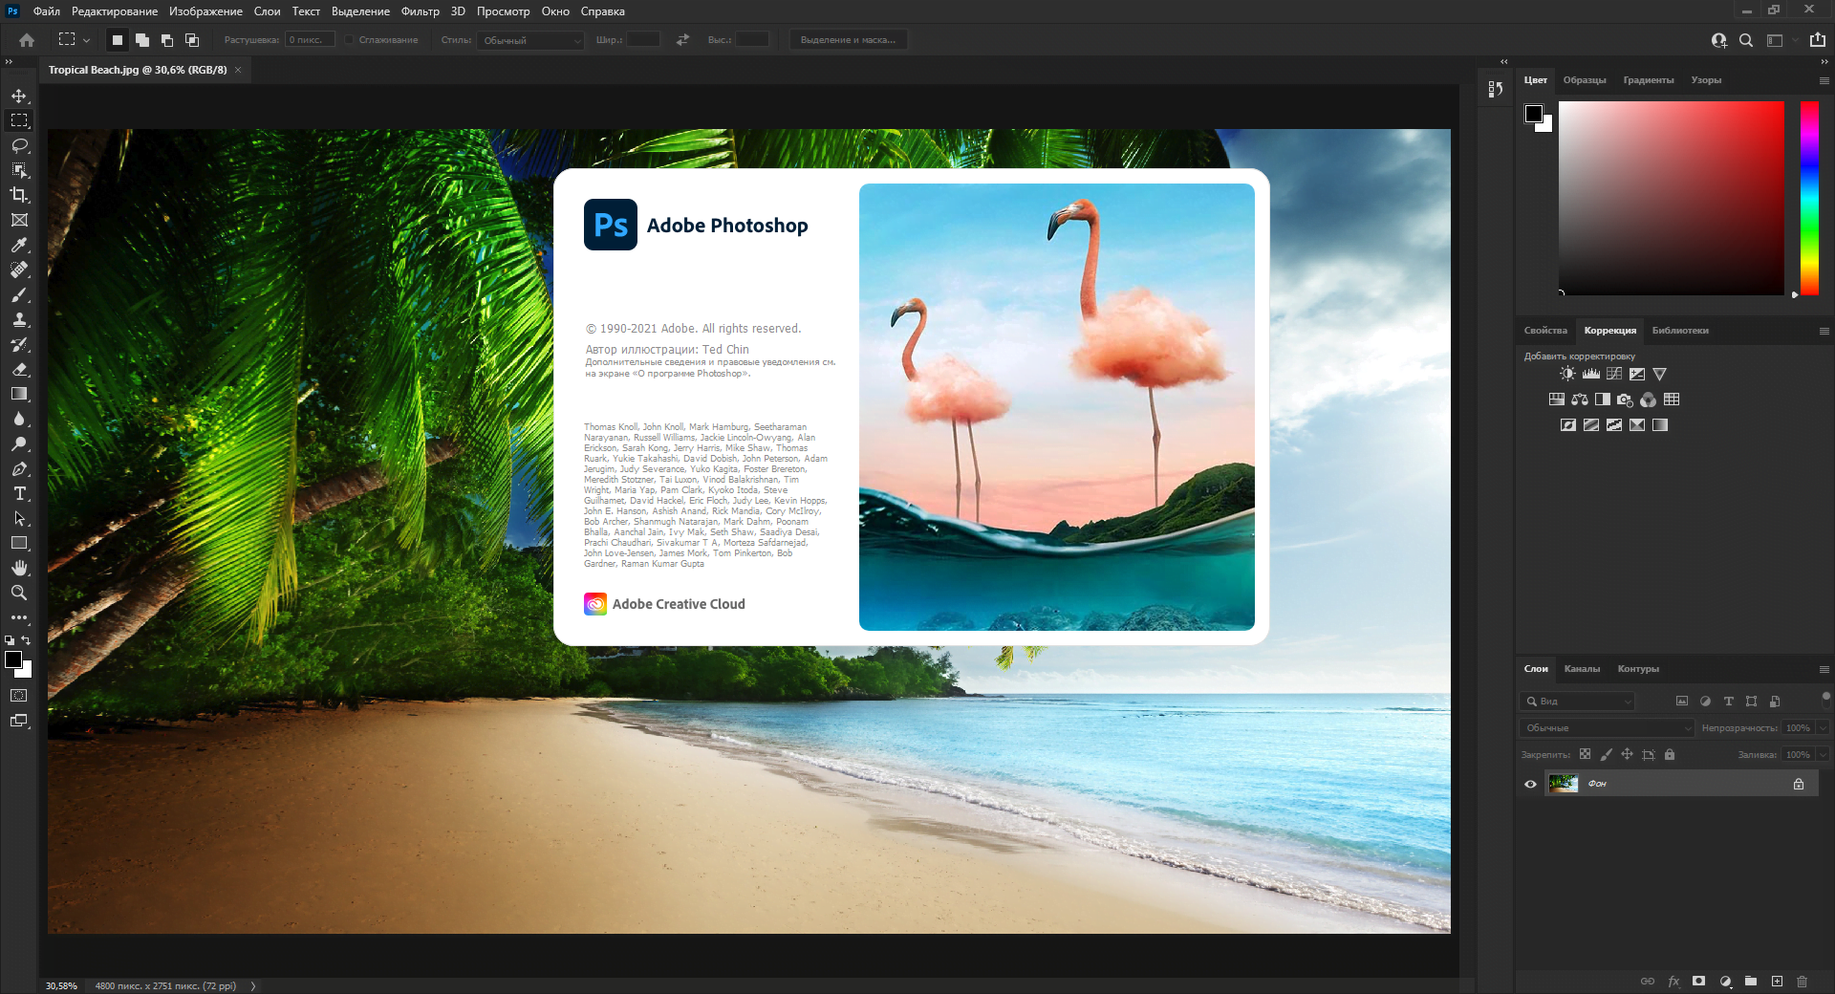Toggle Quick Mask mode
This screenshot has height=994, width=1835.
pyautogui.click(x=19, y=696)
